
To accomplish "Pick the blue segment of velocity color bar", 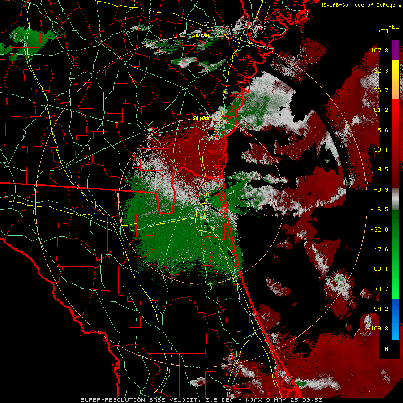I will click(x=395, y=319).
